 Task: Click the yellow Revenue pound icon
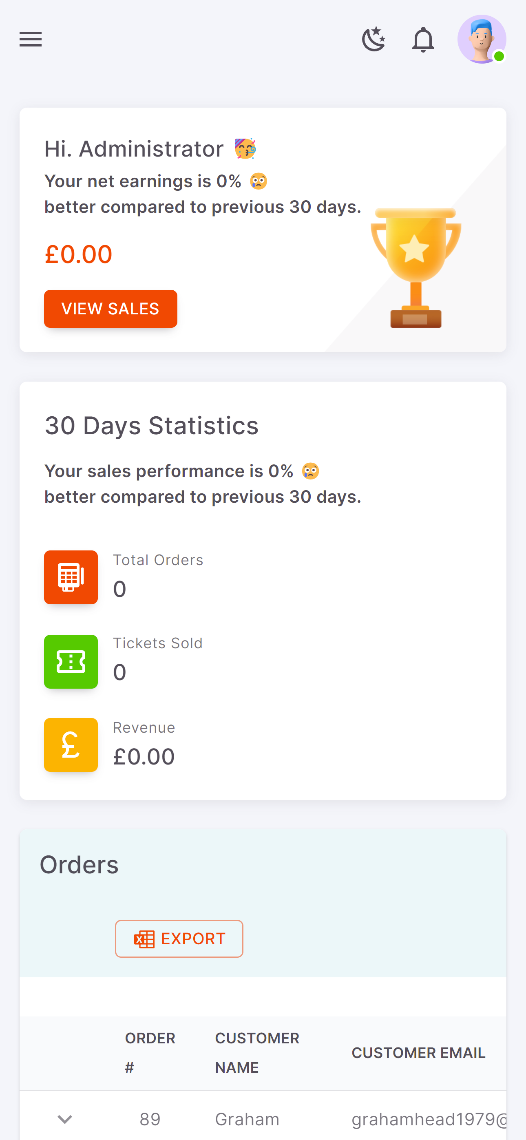click(x=71, y=745)
